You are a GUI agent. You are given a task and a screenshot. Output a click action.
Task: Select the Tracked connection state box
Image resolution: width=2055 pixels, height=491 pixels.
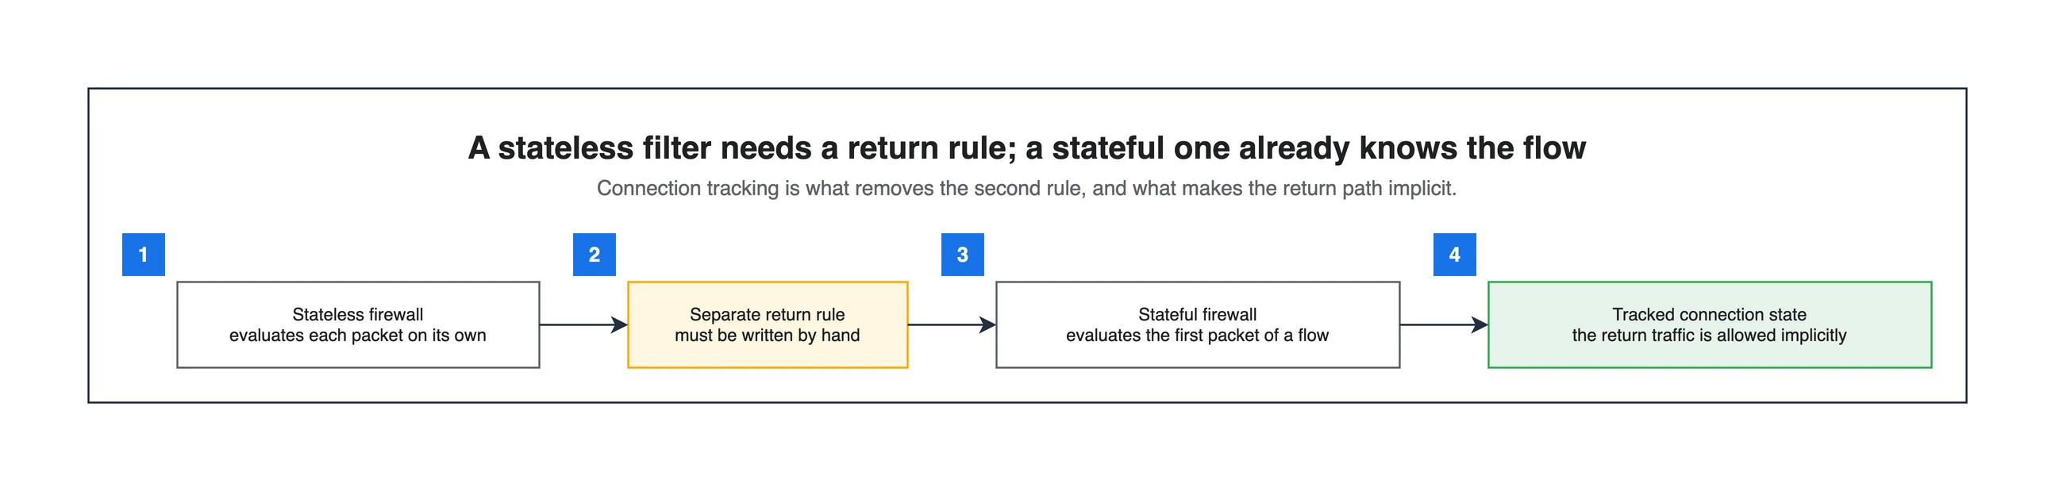coord(1710,324)
